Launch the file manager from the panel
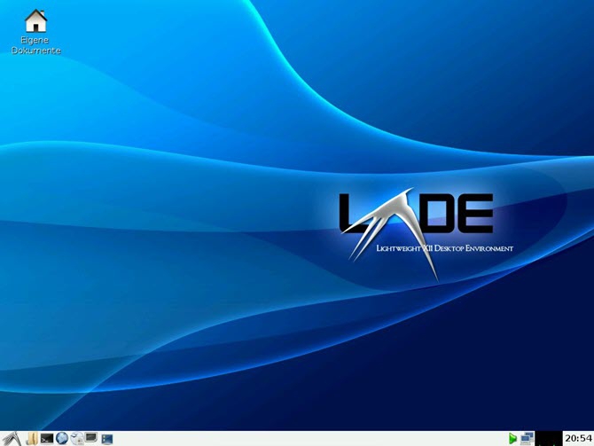This screenshot has height=446, width=594. pos(32,439)
